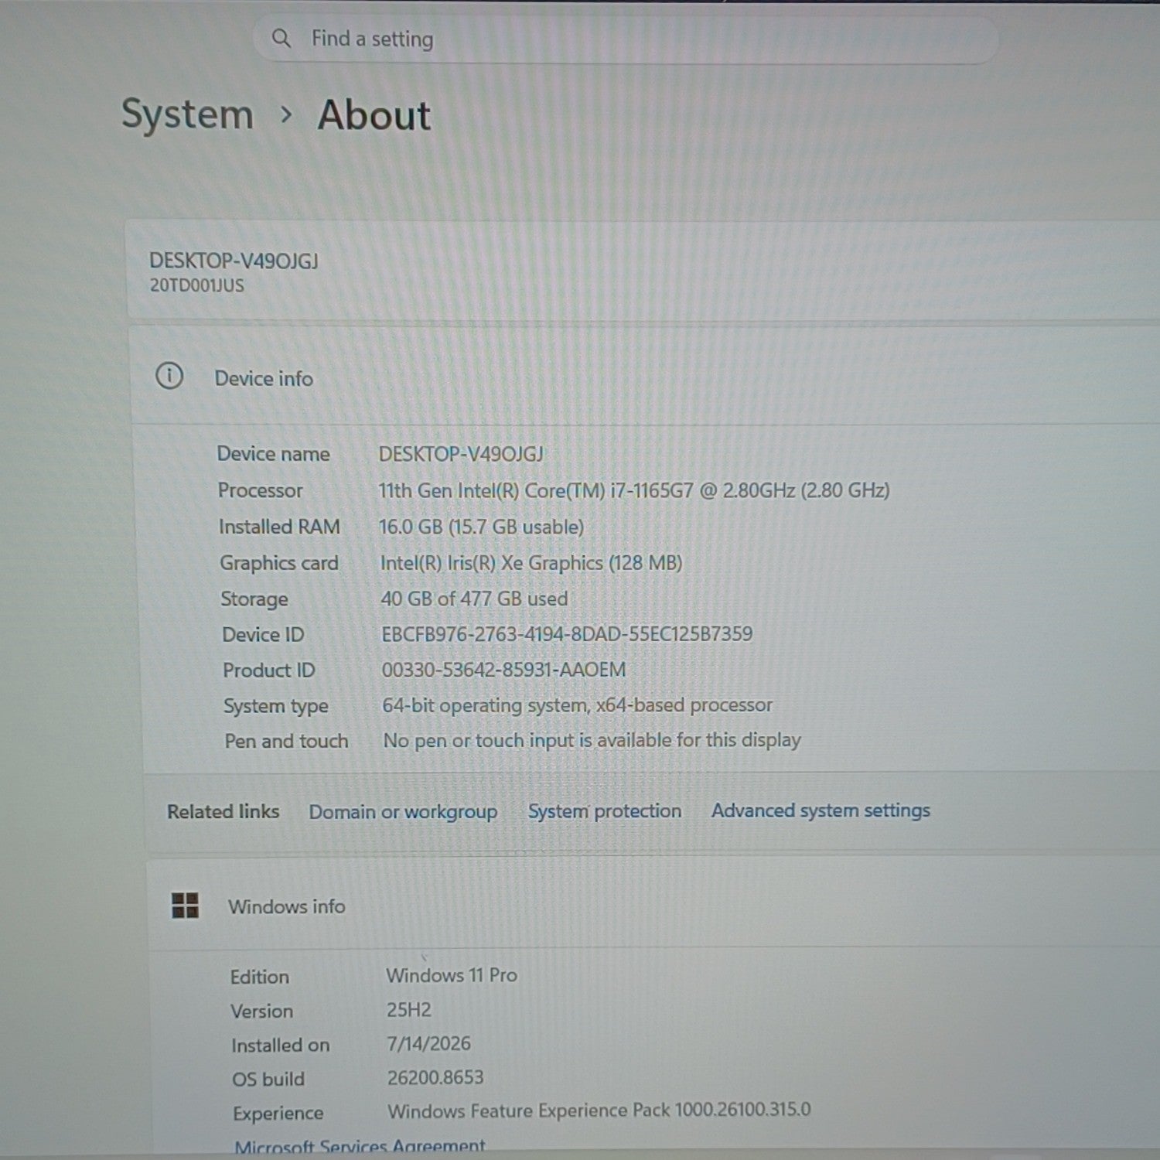Click the Installed on label
This screenshot has height=1160, width=1160.
coord(281,1046)
